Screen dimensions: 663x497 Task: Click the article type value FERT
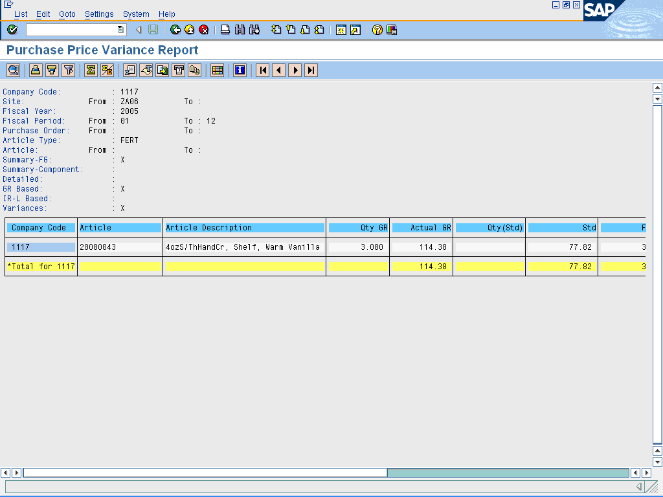point(129,140)
